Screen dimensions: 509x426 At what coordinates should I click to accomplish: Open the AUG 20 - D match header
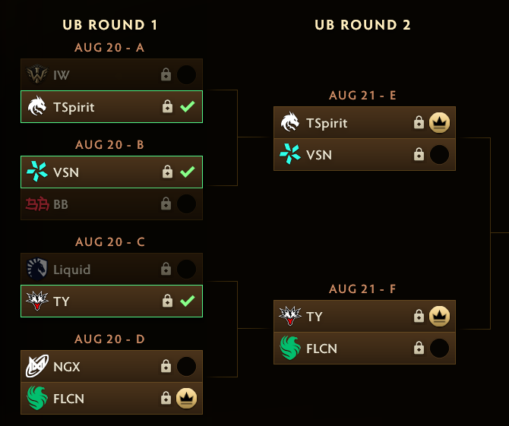[109, 339]
